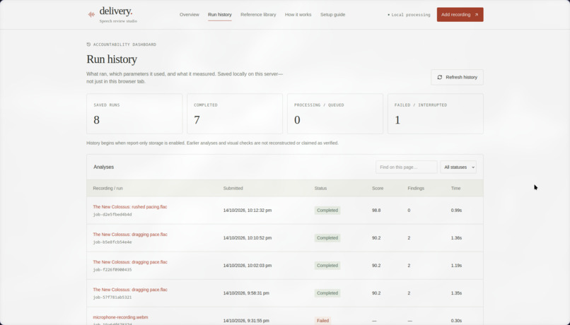
Task: Go to Reference library
Action: pyautogui.click(x=258, y=15)
